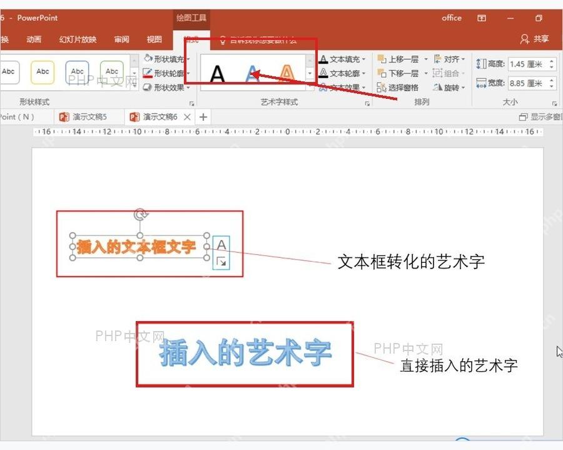Click the 绘图工具 drawing tools contextual tab
This screenshot has height=450, width=563.
point(191,18)
